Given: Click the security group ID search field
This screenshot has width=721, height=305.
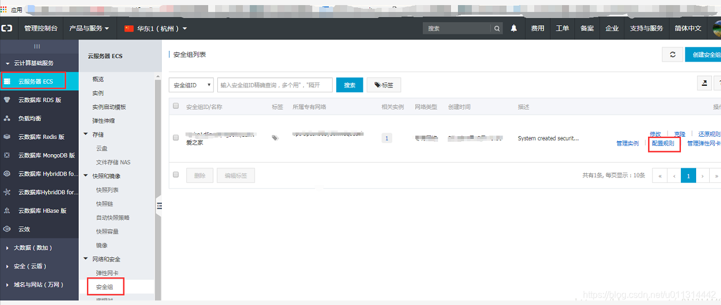Looking at the screenshot, I should pyautogui.click(x=275, y=85).
